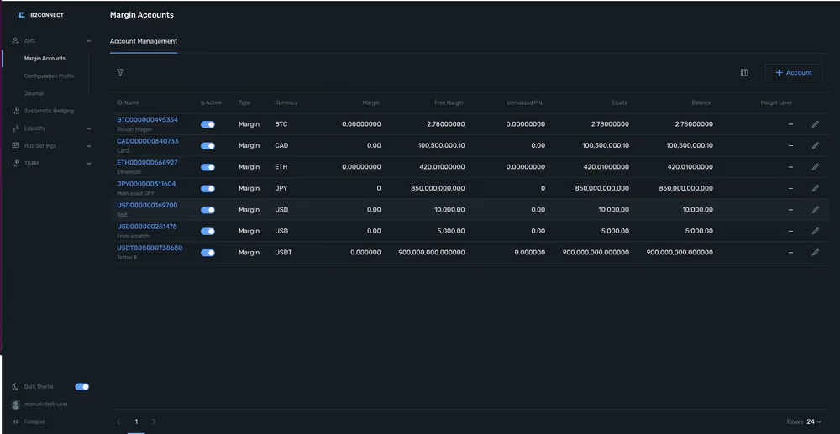The width and height of the screenshot is (840, 434).
Task: Click the Bitcoin Margin account name
Action: tap(134, 129)
